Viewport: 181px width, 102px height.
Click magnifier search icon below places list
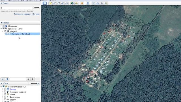pyautogui.click(x=3, y=79)
